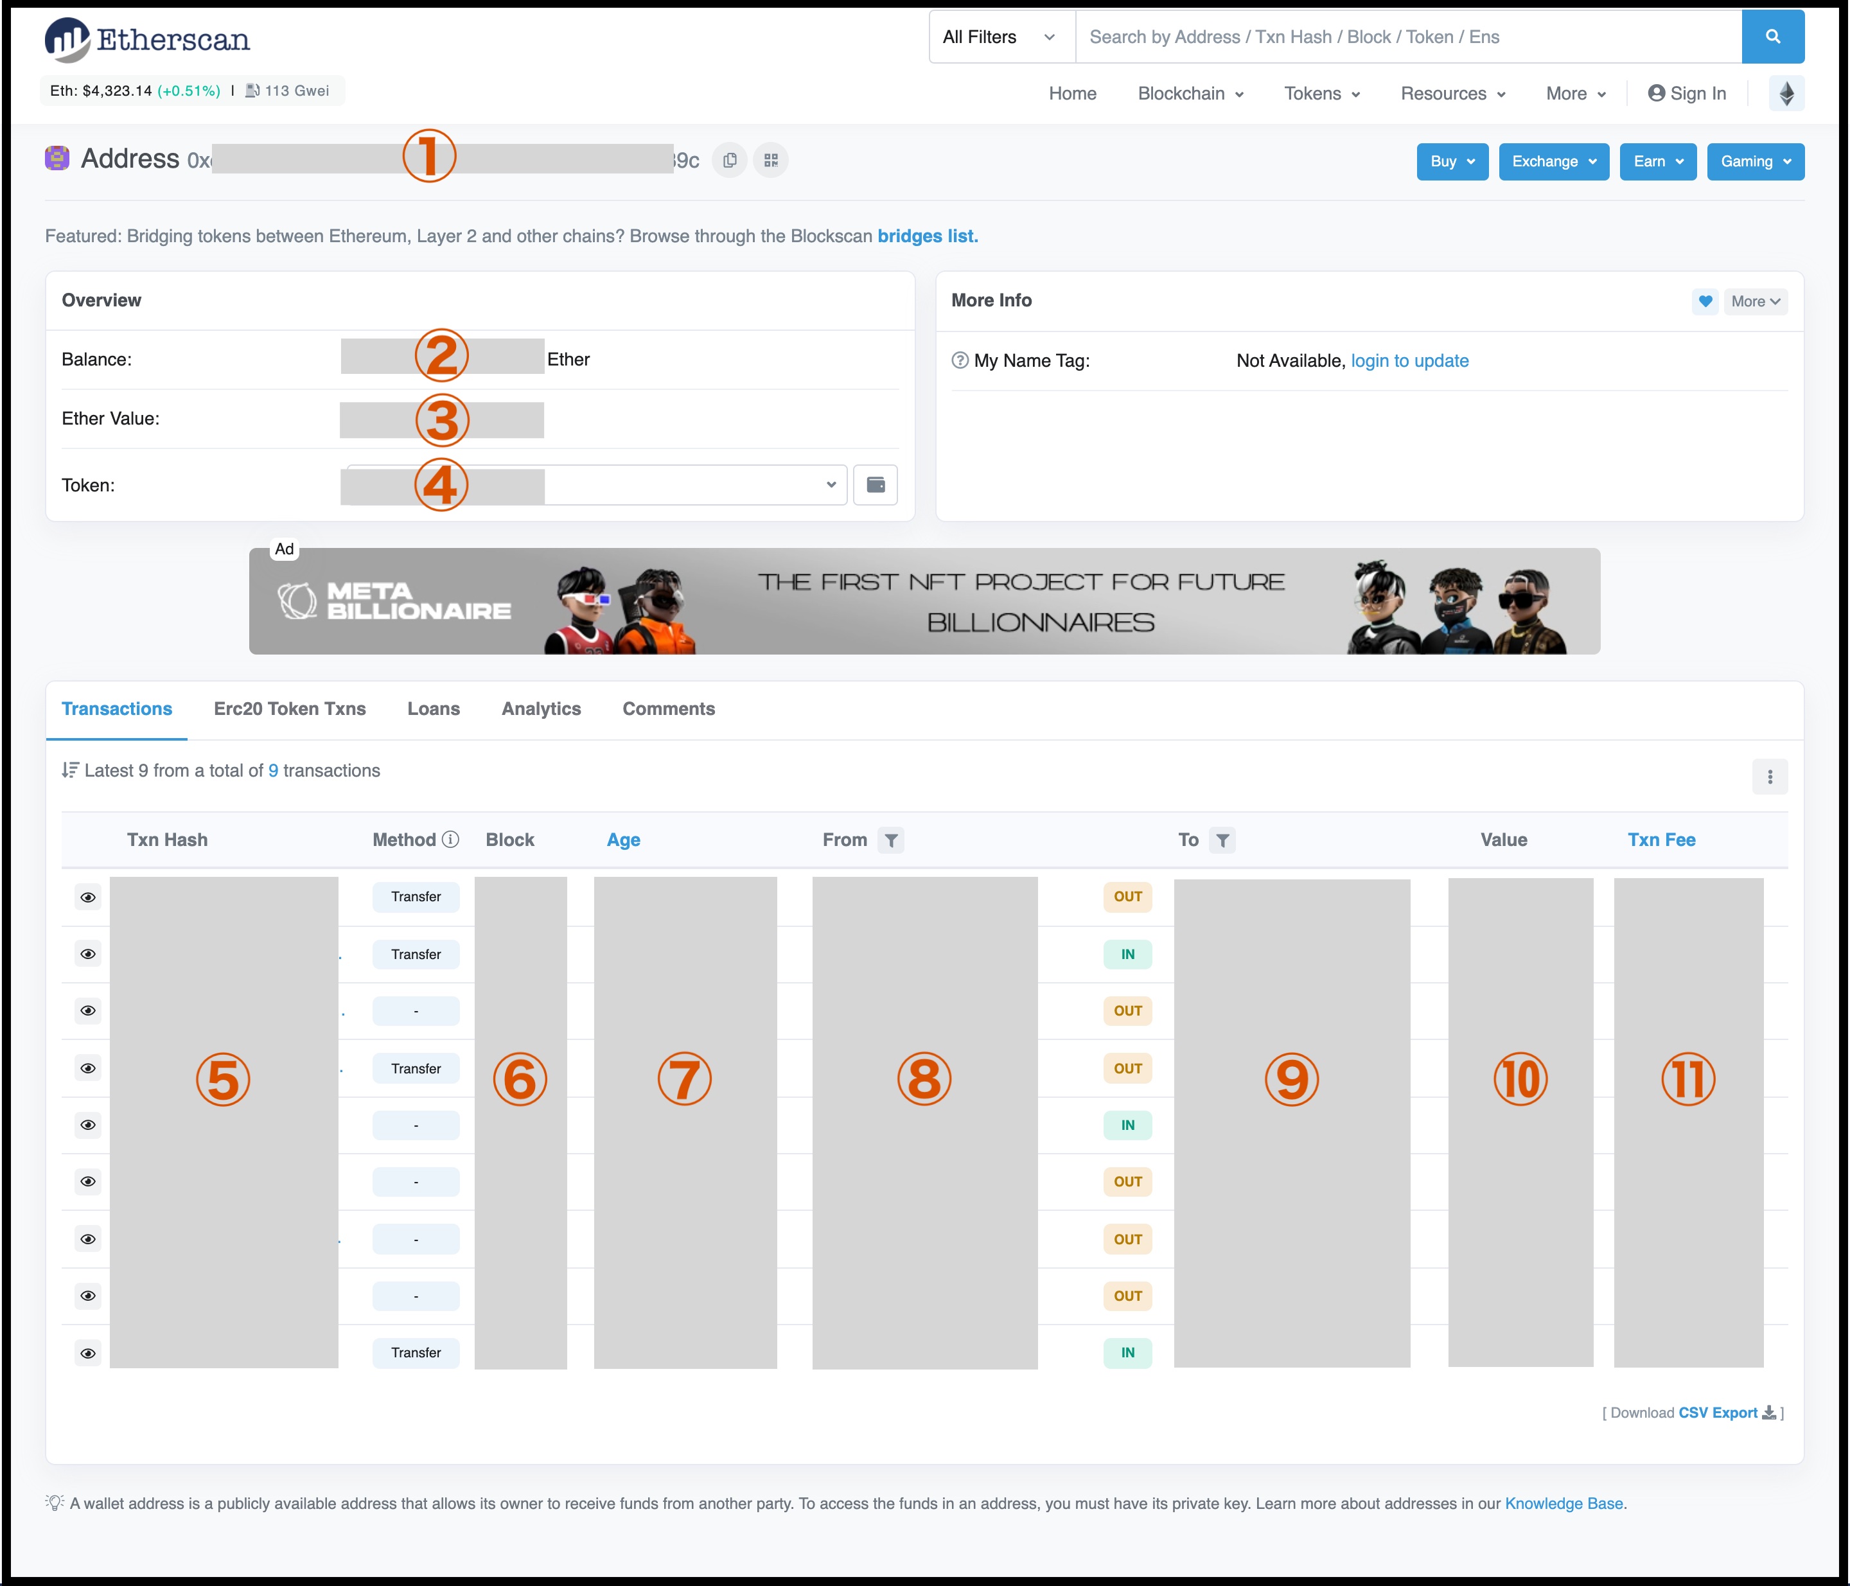Viewport: 1850px width, 1586px height.
Task: Click the blue search magnifier button
Action: coord(1772,37)
